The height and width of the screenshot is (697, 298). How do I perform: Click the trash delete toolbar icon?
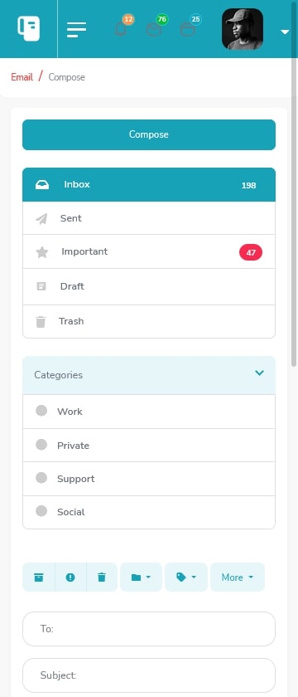click(x=102, y=578)
